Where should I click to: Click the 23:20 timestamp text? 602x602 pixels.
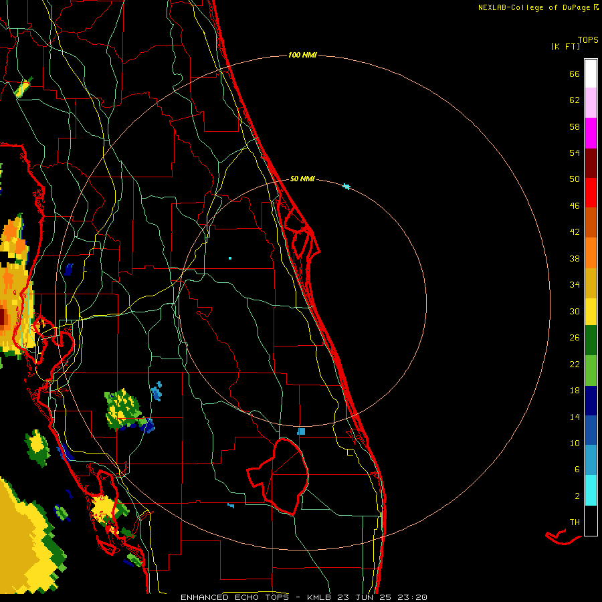413,597
